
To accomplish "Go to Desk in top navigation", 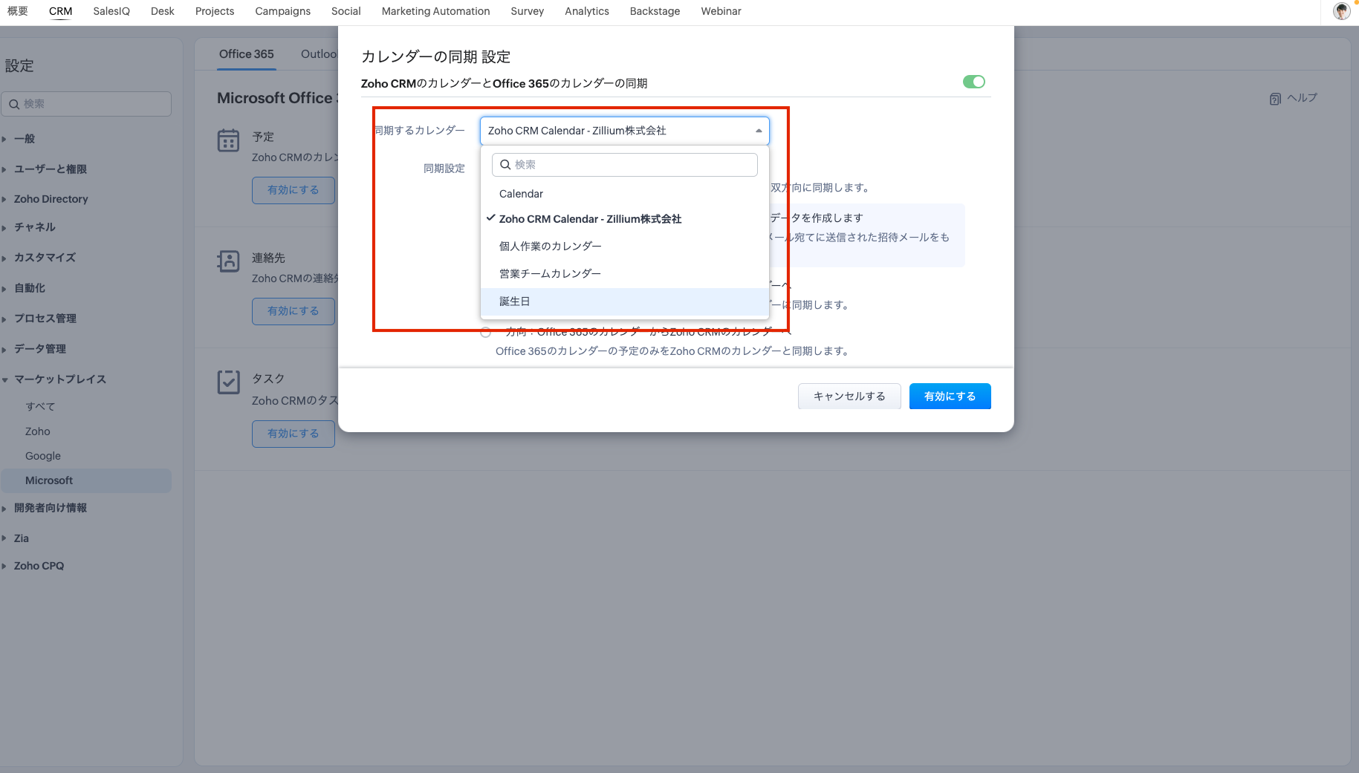I will point(163,11).
